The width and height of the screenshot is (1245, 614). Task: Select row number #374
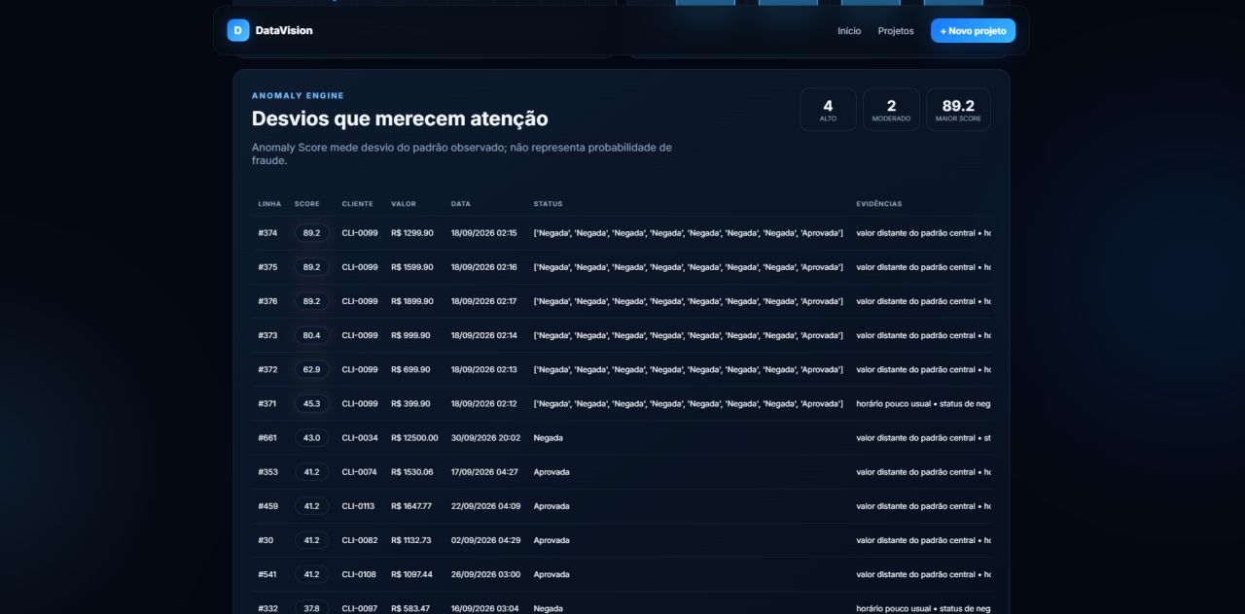pos(267,233)
